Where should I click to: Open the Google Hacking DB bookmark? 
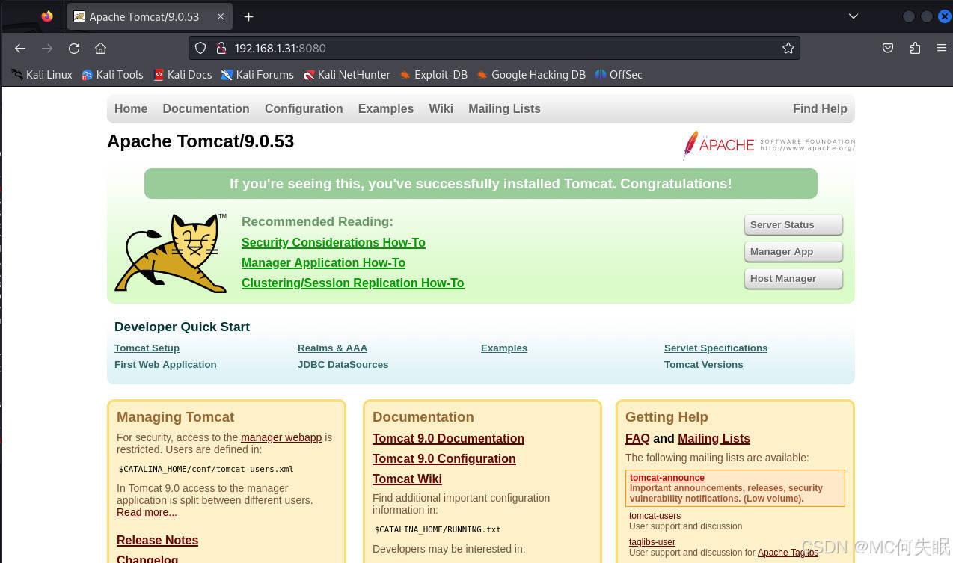point(531,75)
